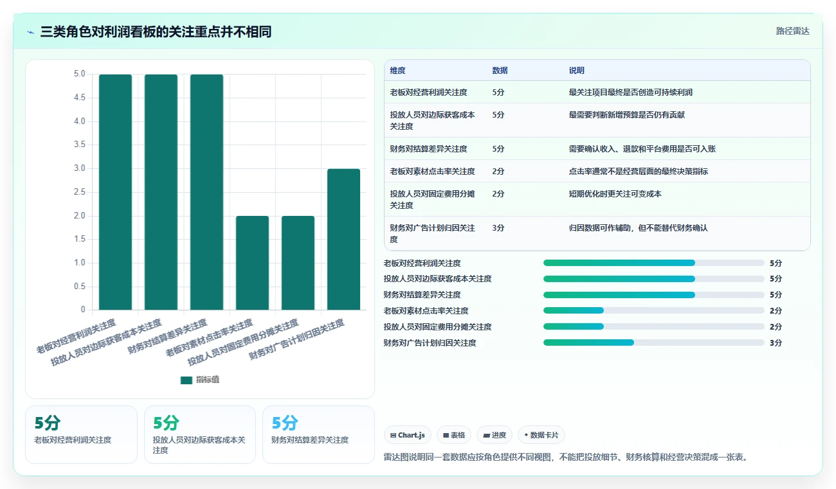Screen dimensions: 836x489
Task: Click the 3分 value beside the last progress bar
Action: 776,343
